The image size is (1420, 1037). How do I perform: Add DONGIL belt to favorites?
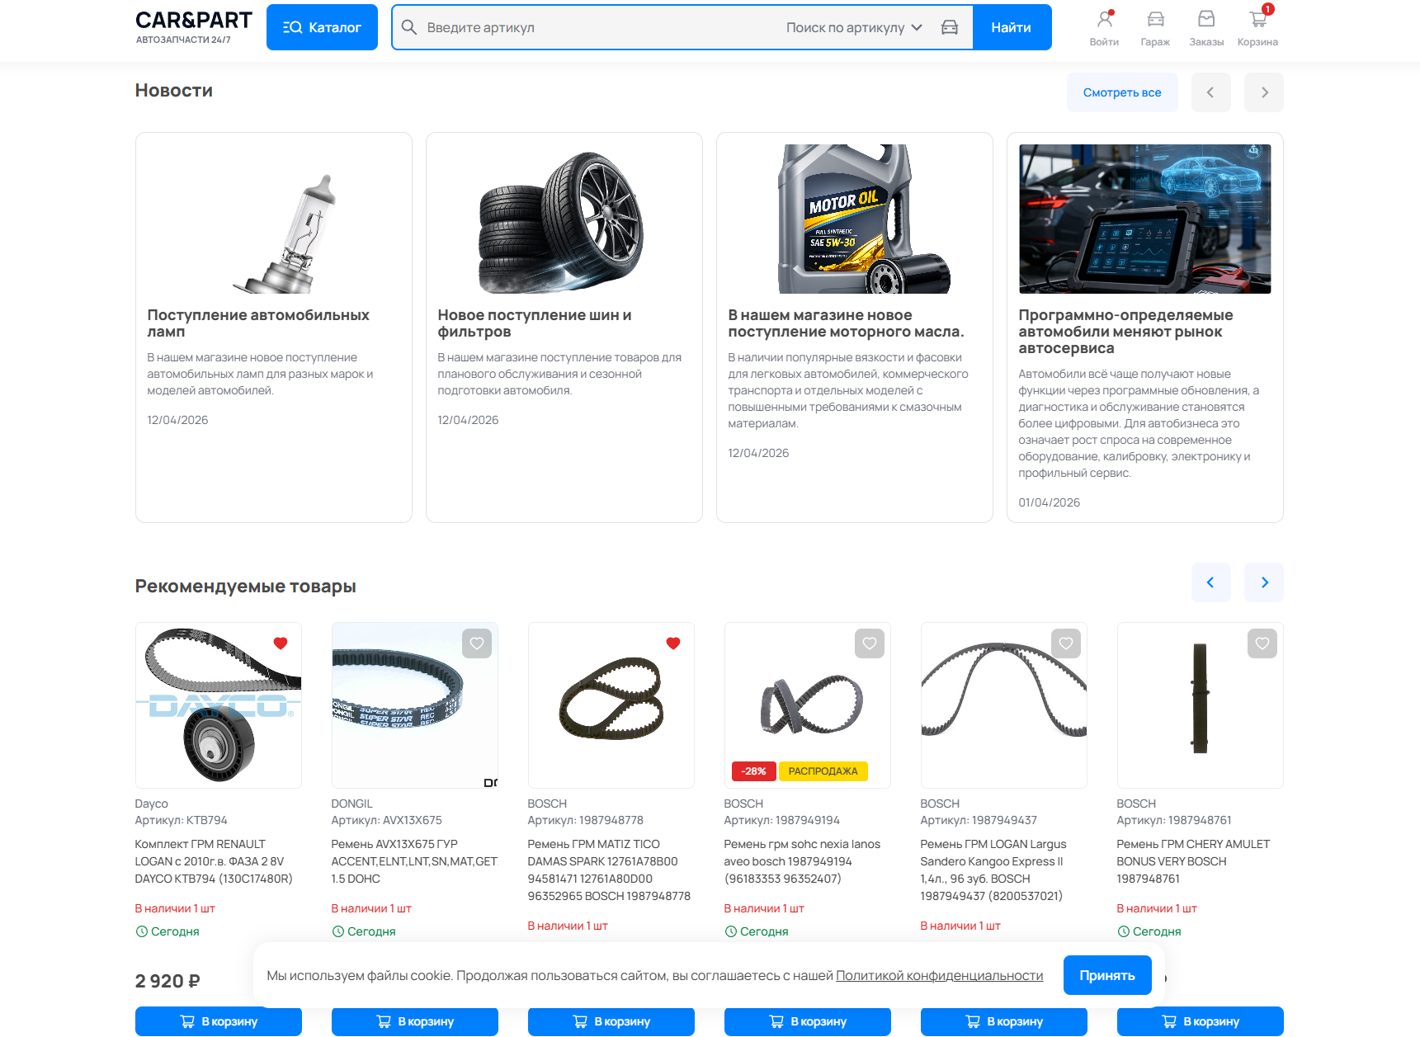point(477,643)
